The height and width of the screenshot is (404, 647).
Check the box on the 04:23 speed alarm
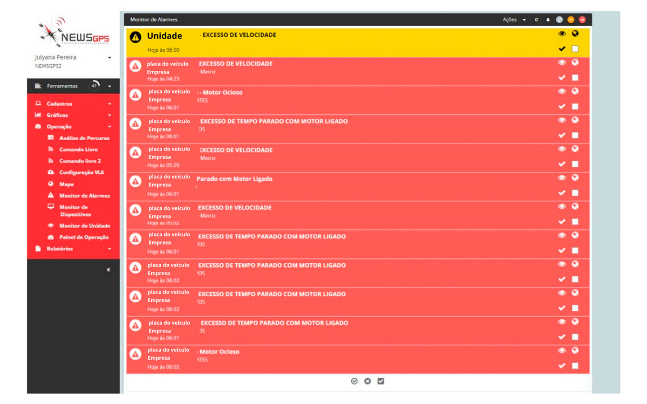pos(575,77)
